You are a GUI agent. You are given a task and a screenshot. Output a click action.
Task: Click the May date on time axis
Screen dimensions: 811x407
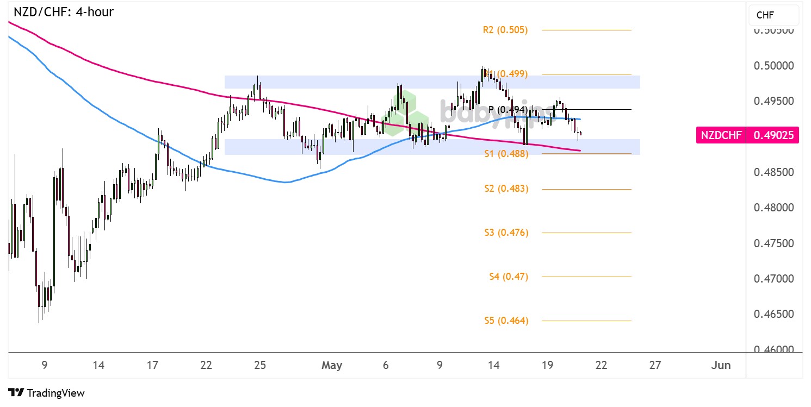click(332, 366)
